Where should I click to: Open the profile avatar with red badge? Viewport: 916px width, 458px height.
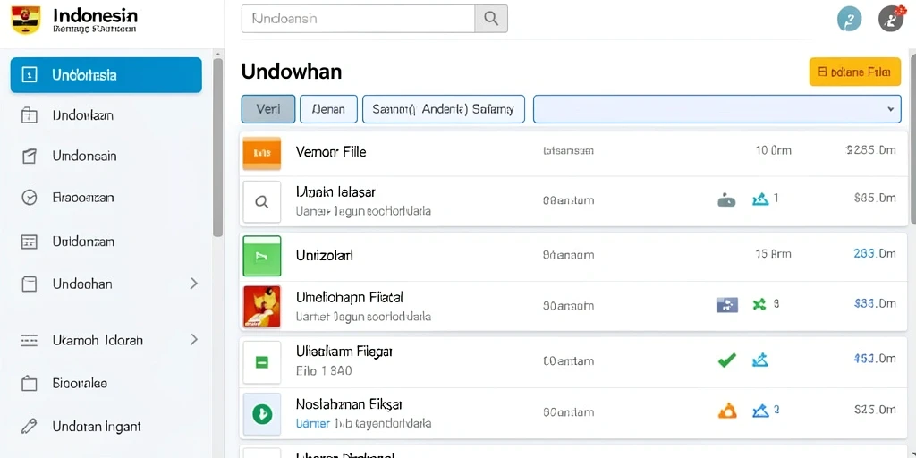[891, 20]
